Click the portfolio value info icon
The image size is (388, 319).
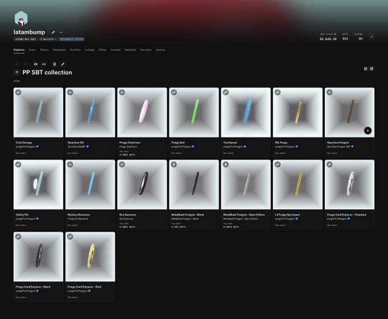coord(336,34)
